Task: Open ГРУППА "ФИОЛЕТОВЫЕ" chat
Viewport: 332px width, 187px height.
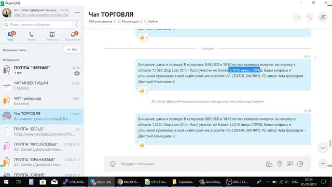Action: point(41,146)
